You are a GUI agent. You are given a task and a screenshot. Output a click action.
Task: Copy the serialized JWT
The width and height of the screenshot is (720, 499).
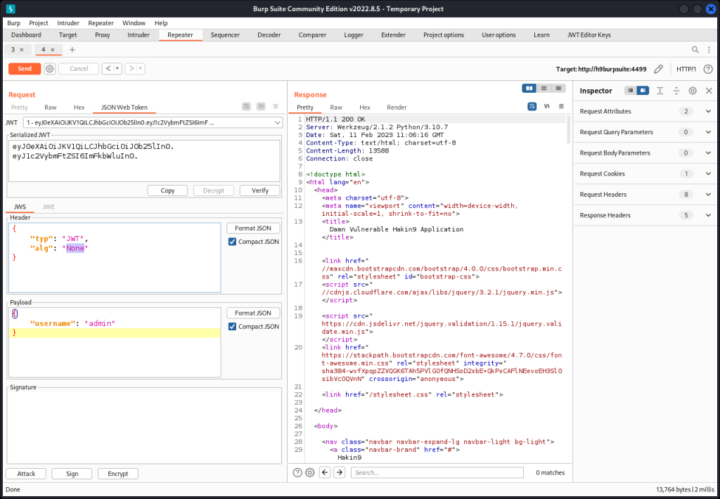click(x=167, y=190)
